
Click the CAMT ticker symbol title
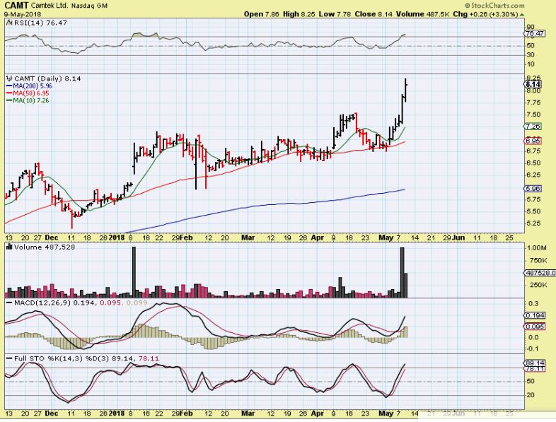coord(17,6)
